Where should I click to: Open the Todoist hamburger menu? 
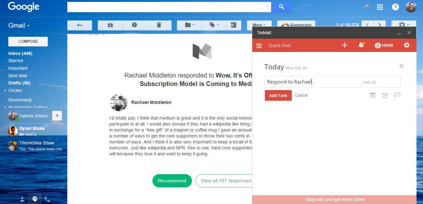pos(259,46)
